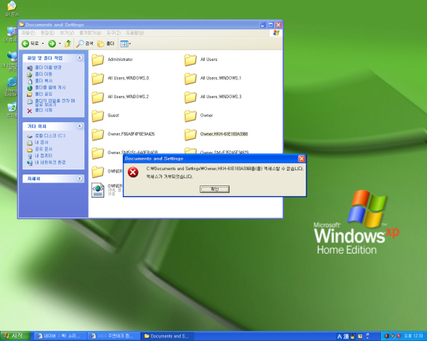The image size is (427, 341).
Task: Select the All Users folder icon
Action: [190, 60]
